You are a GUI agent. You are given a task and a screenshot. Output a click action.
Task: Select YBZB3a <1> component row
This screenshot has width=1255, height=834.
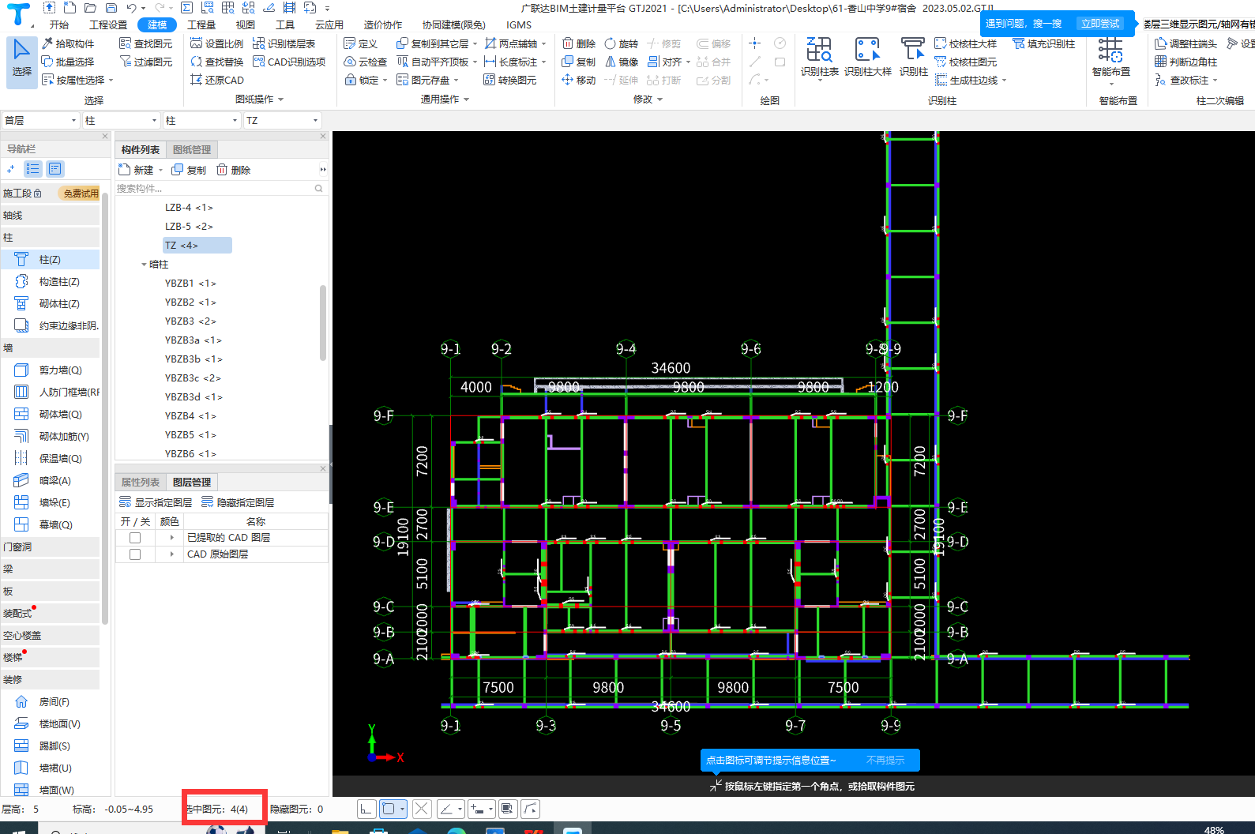[x=194, y=340]
